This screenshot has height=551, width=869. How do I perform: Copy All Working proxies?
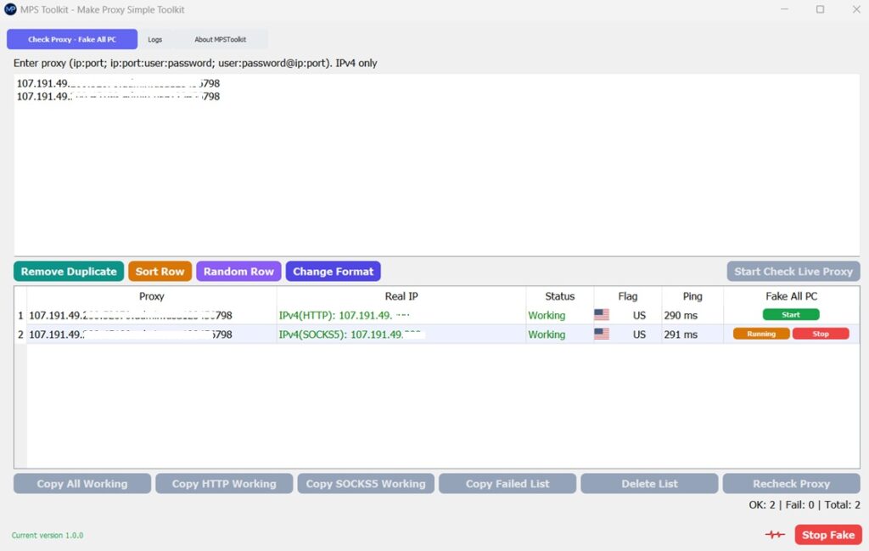81,483
